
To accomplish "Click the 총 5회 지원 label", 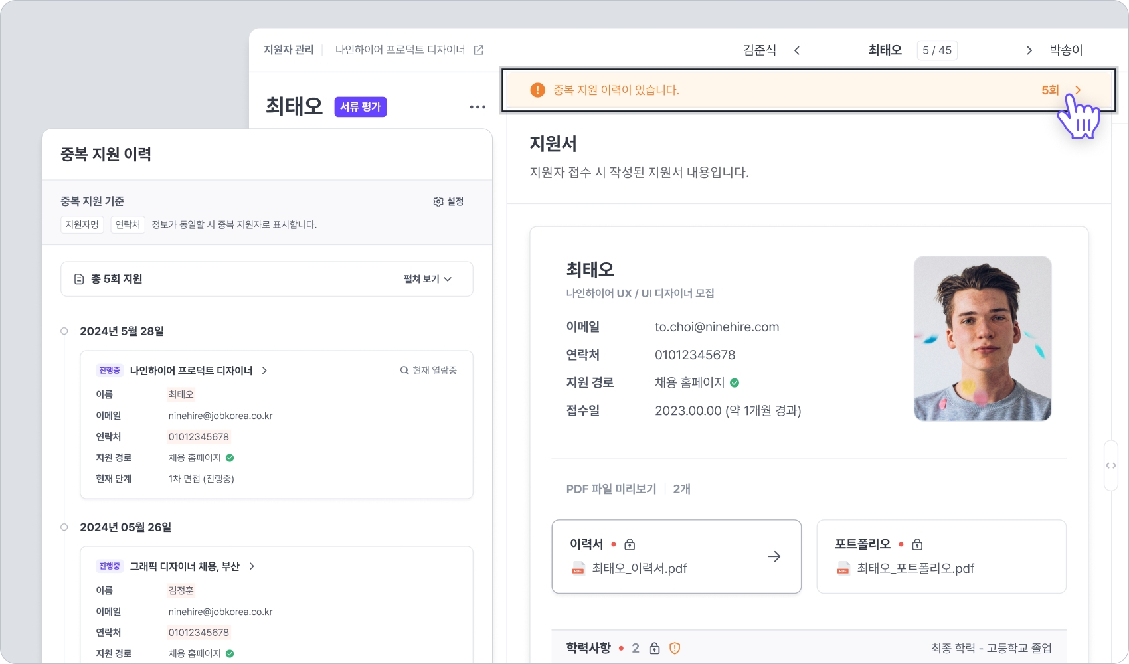I will point(116,279).
